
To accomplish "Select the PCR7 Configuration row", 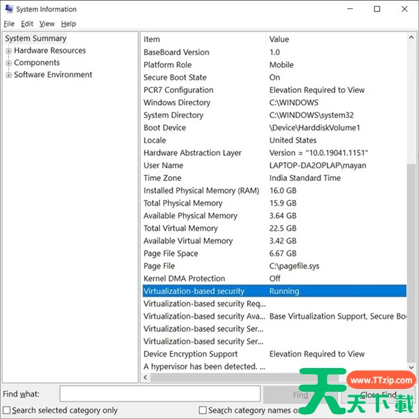I will pos(274,90).
